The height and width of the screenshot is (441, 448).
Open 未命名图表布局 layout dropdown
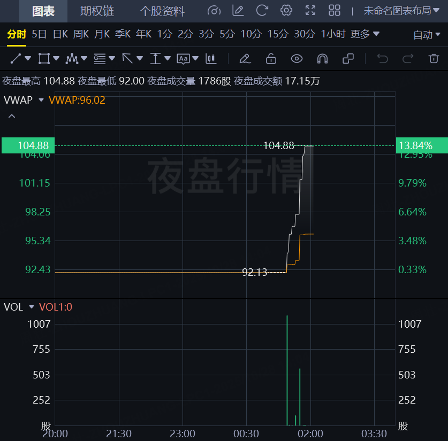pos(401,11)
